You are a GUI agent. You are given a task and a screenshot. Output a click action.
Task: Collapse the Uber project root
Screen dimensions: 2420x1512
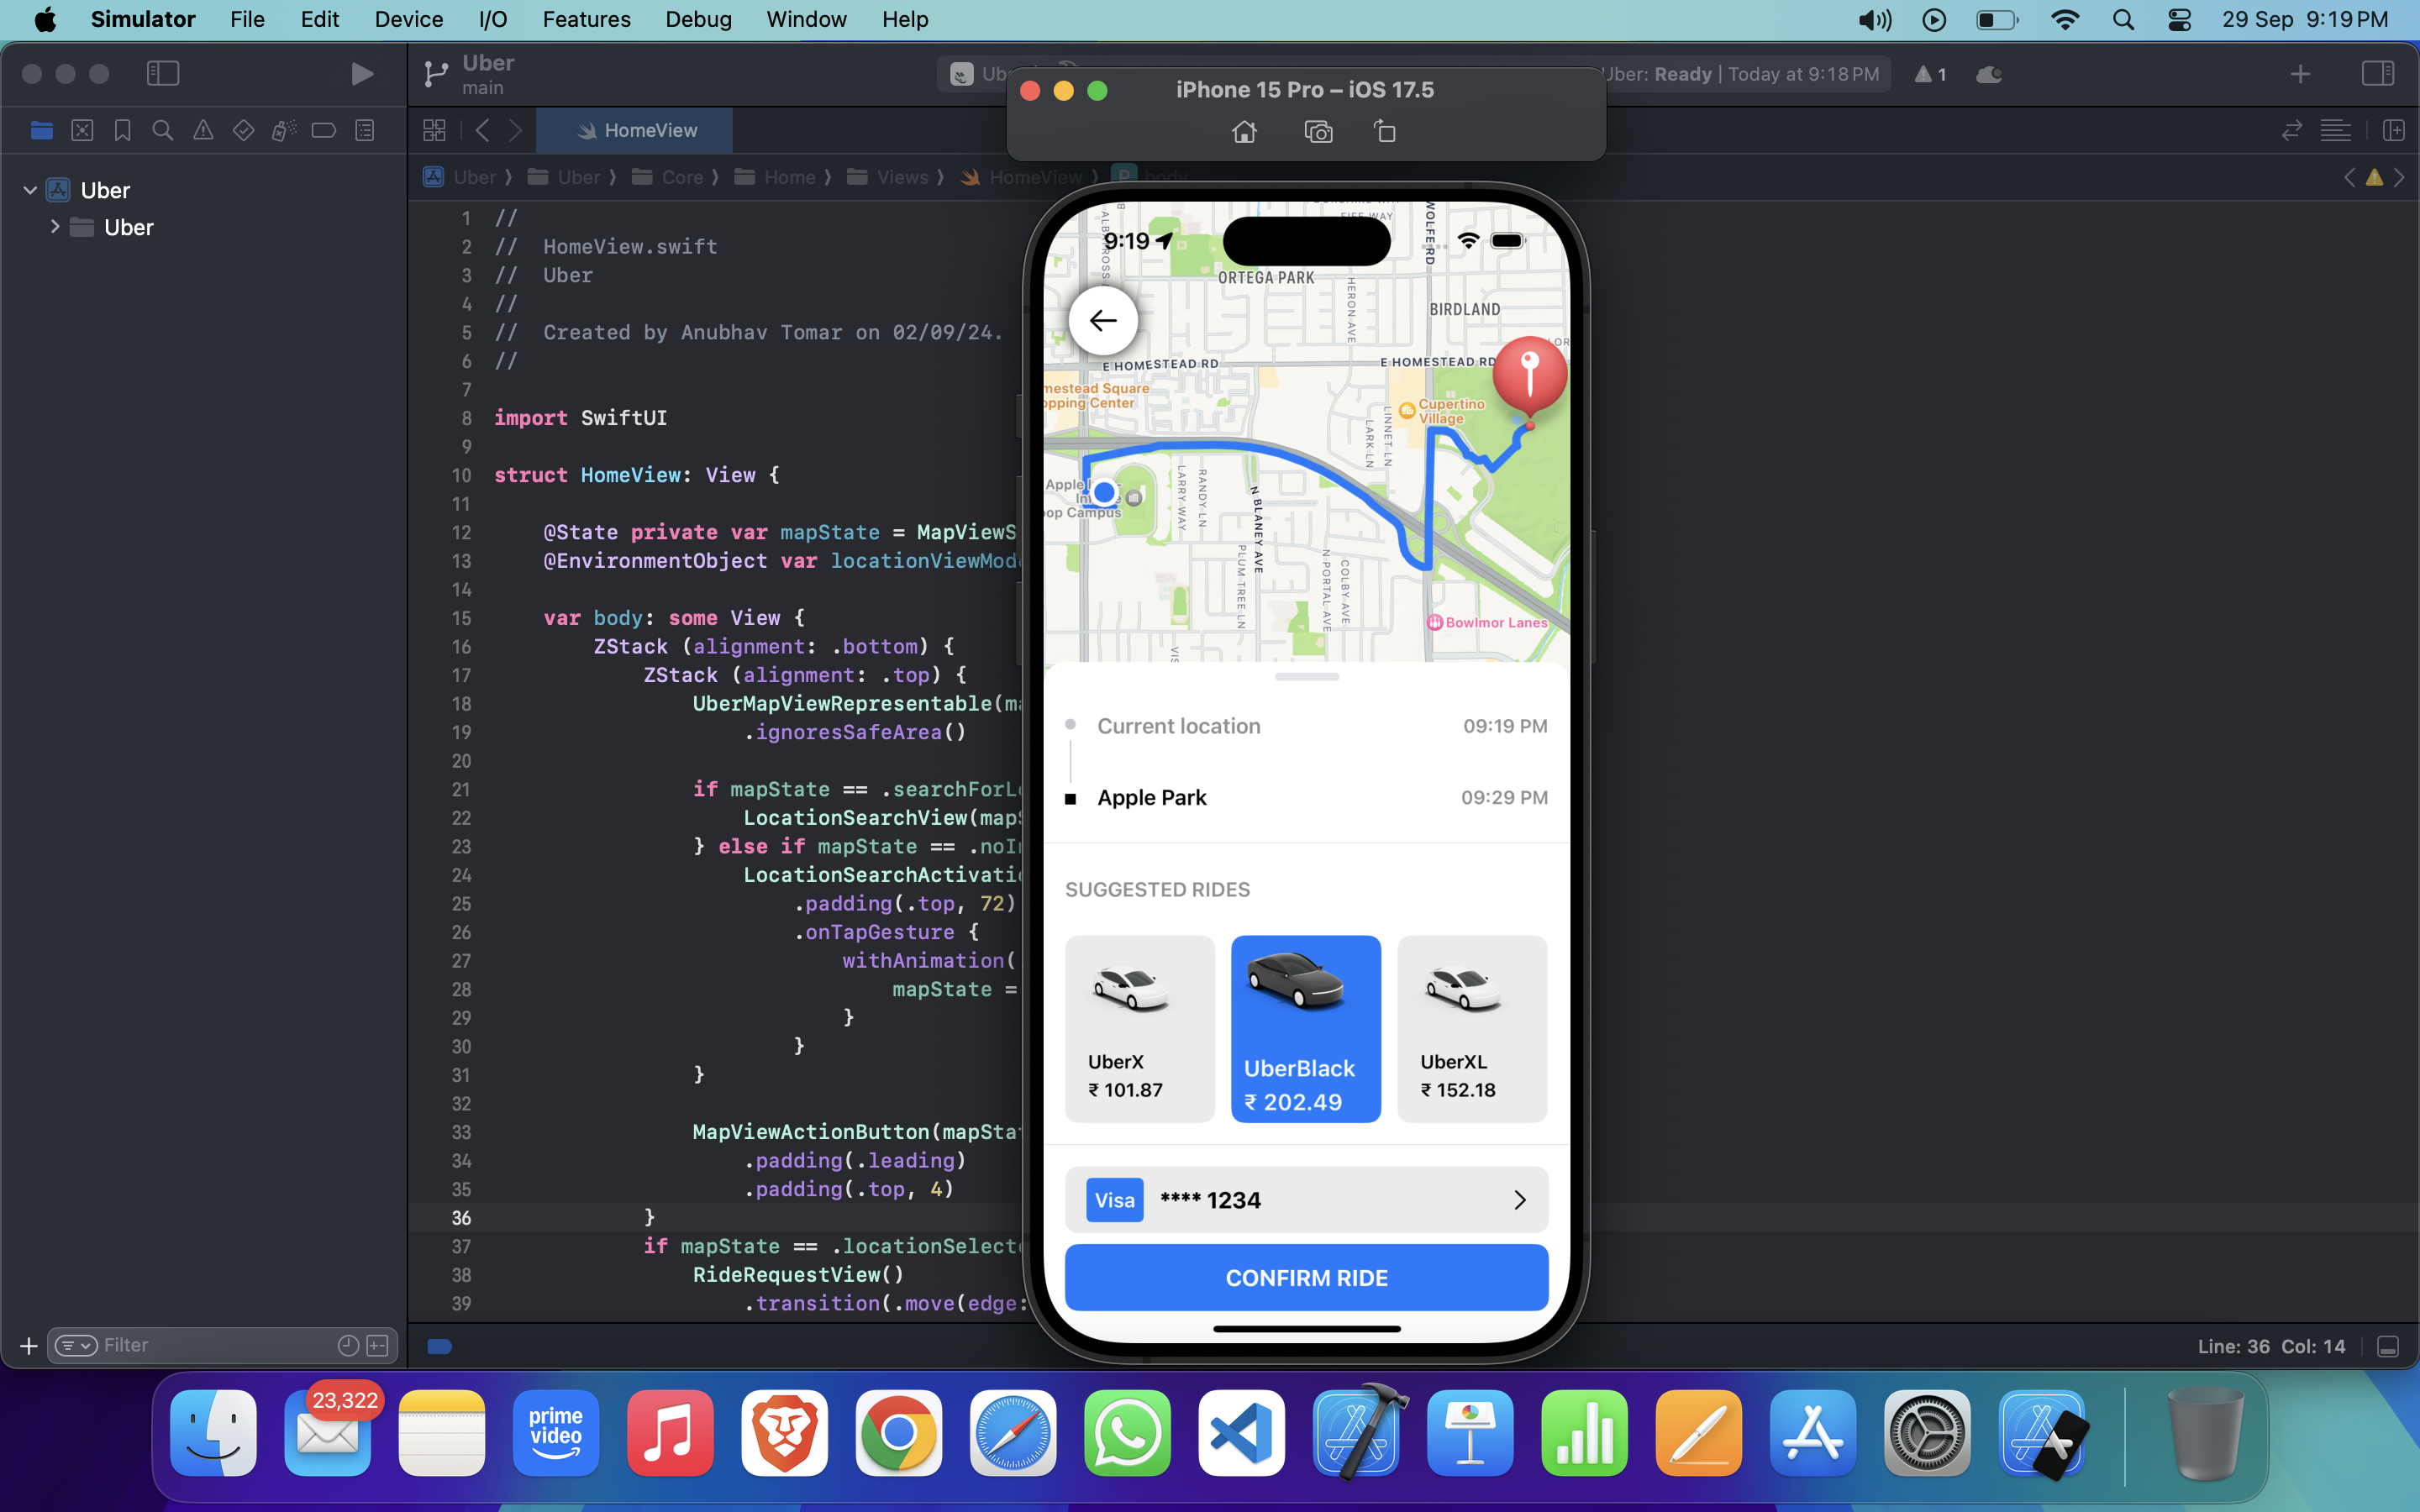point(30,190)
